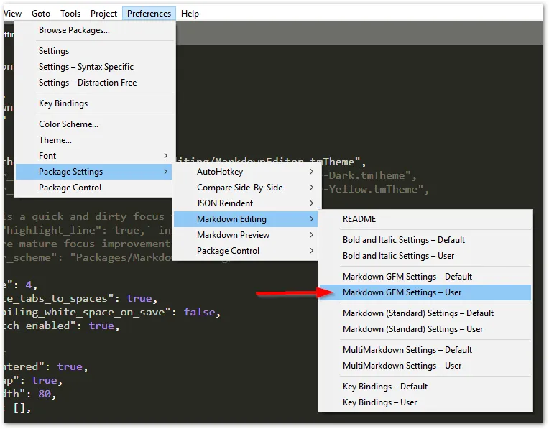Open Markdown GFM Settings – User
Image resolution: width=549 pixels, height=429 pixels.
pyautogui.click(x=425, y=292)
